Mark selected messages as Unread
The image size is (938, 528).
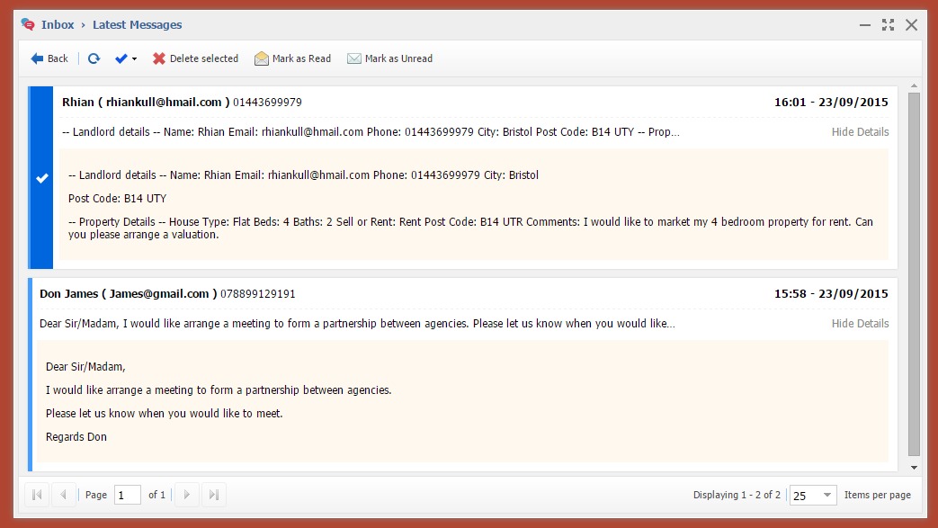click(389, 58)
